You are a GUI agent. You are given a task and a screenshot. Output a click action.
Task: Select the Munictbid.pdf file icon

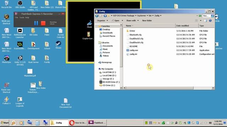pyautogui.click(x=30, y=73)
